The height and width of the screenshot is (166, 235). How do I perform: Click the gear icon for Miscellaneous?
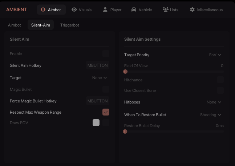[x=192, y=10]
